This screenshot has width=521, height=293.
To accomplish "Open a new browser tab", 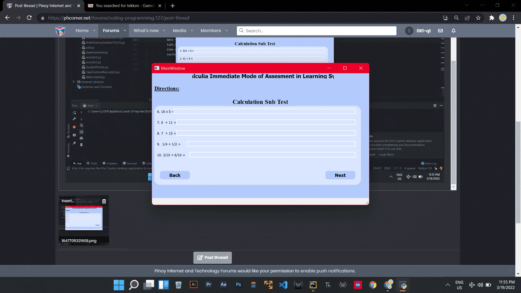I will [x=173, y=6].
